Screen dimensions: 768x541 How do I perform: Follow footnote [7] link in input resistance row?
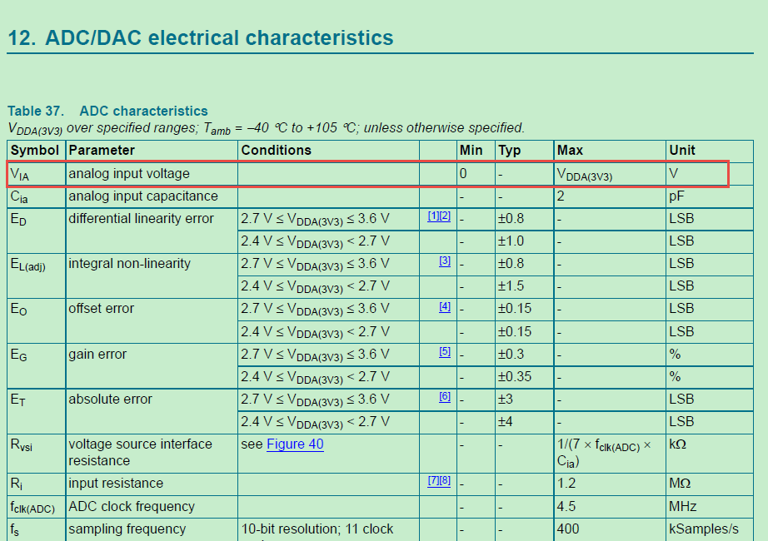[433, 481]
